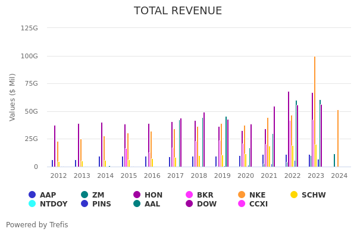The width and height of the screenshot is (357, 238).
Task: Click the NTDOY cyan legend marker
Action: pos(32,204)
